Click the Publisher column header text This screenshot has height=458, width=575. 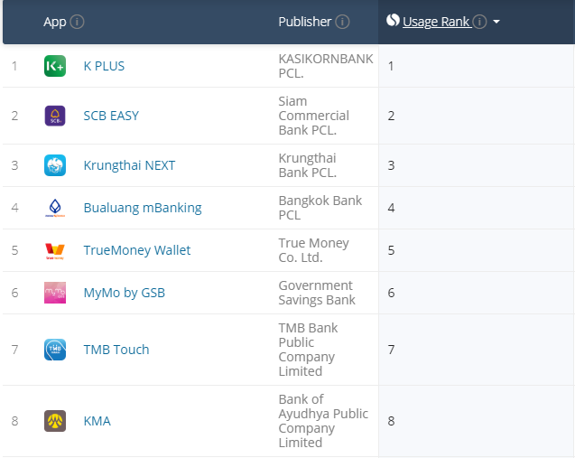(x=305, y=22)
